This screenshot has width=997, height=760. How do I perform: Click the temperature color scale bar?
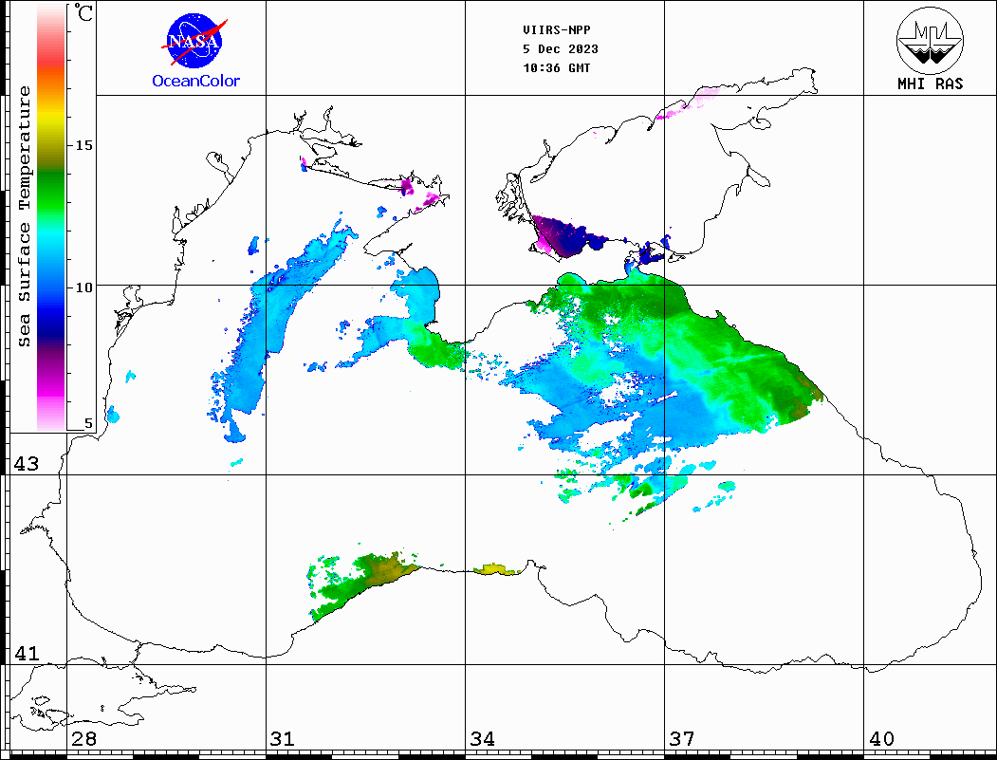pyautogui.click(x=51, y=217)
